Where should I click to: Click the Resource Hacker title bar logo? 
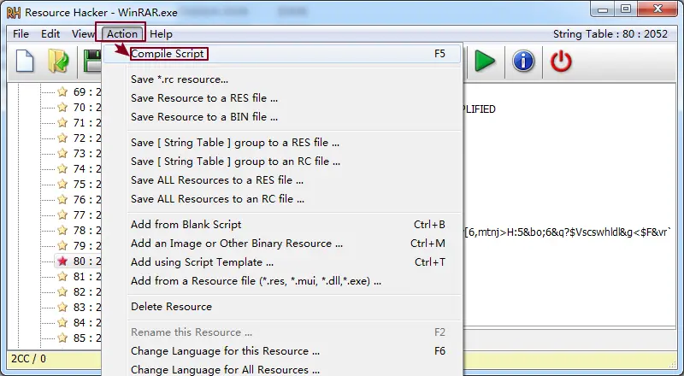(x=14, y=12)
